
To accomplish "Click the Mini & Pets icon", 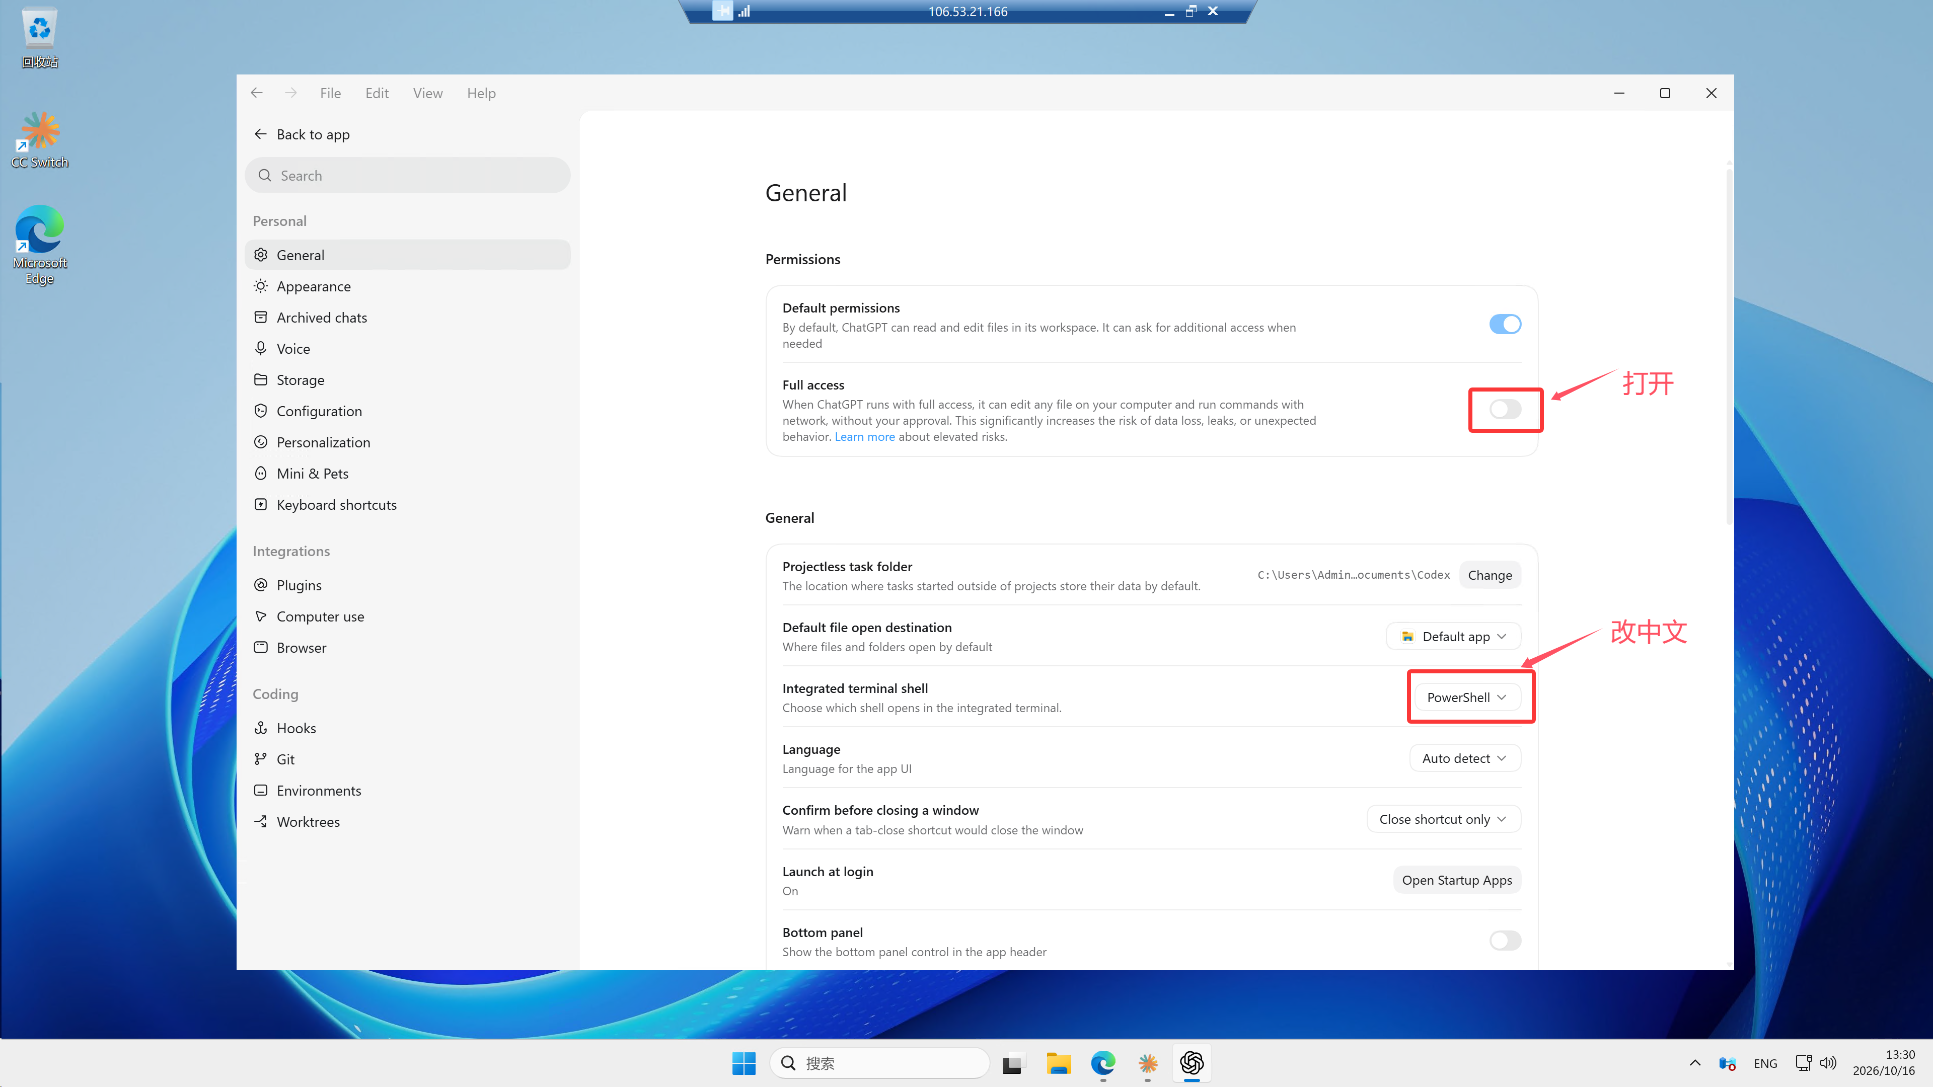I will click(260, 474).
